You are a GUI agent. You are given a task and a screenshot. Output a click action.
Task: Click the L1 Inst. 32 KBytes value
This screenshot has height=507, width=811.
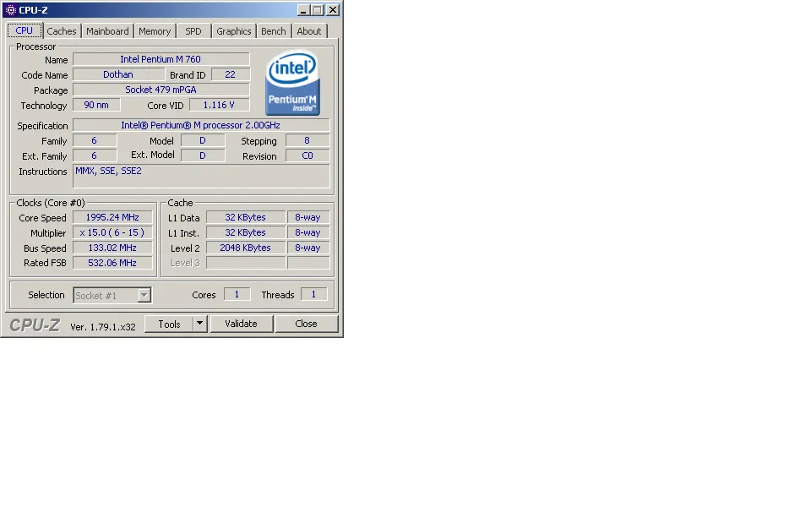[246, 233]
